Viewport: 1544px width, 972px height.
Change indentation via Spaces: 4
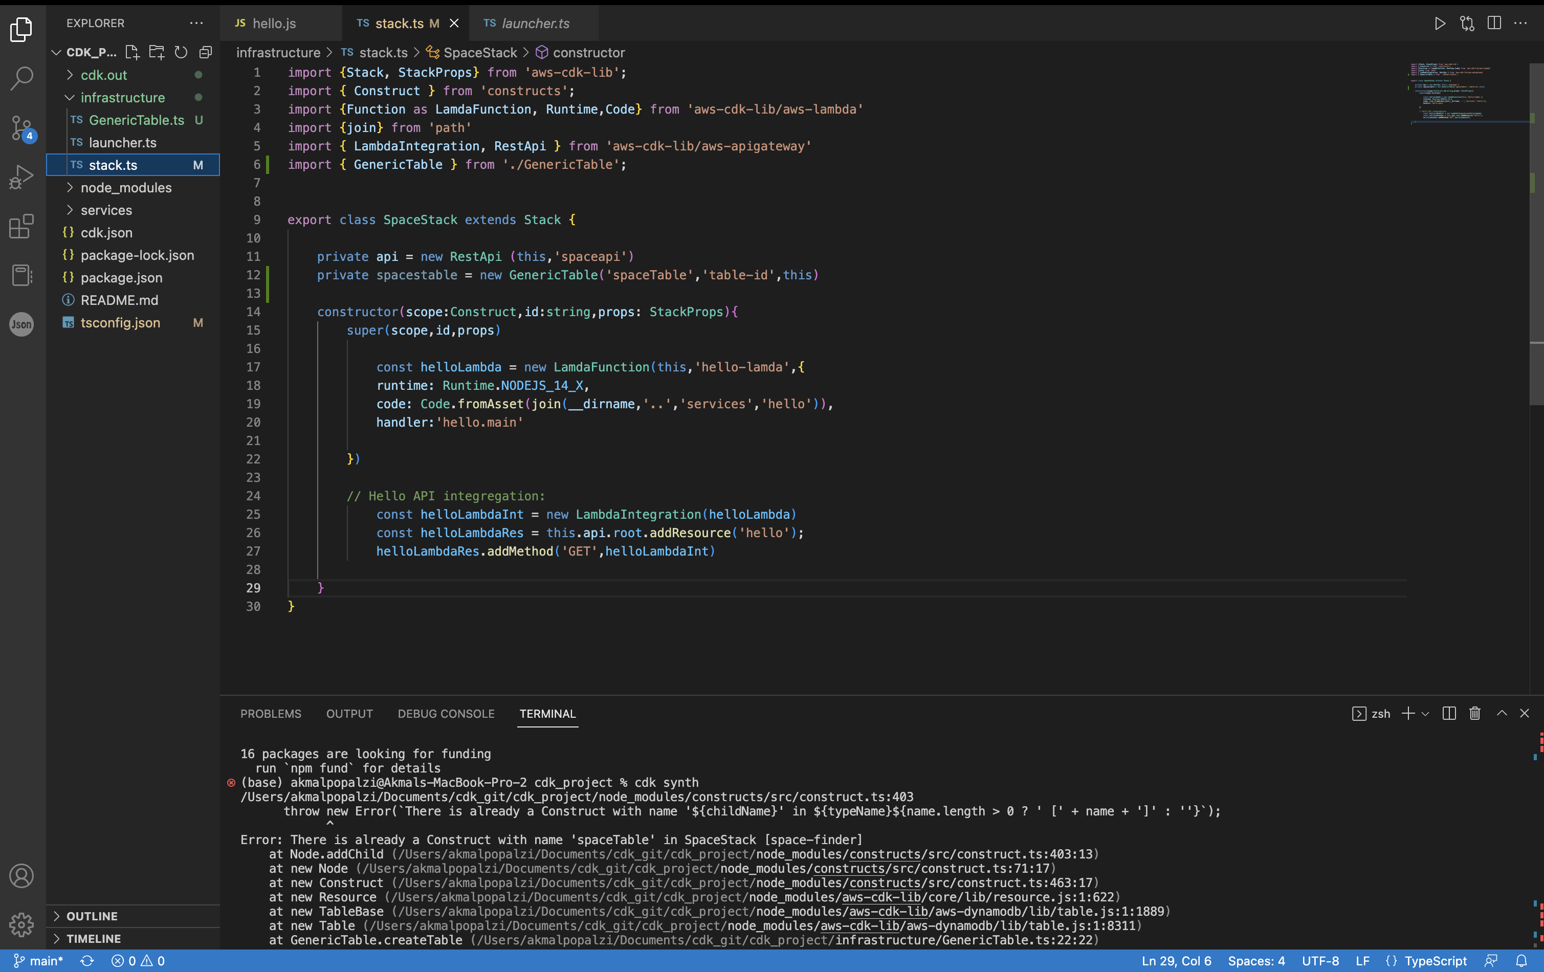(x=1256, y=960)
